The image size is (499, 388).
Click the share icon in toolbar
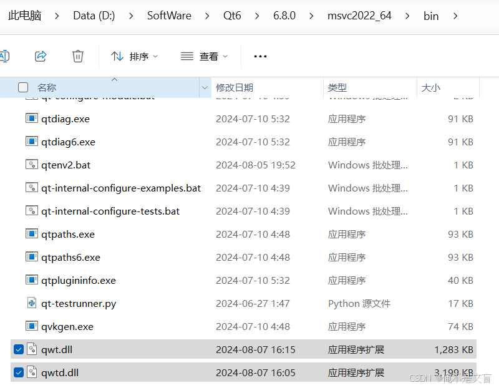(x=41, y=56)
